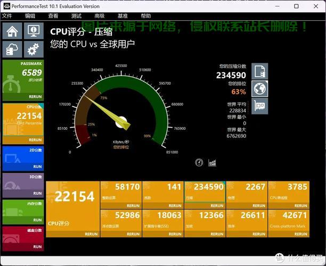Rerun the 52986 floating point test
Viewport: 326px width, 266px height.
(133, 234)
